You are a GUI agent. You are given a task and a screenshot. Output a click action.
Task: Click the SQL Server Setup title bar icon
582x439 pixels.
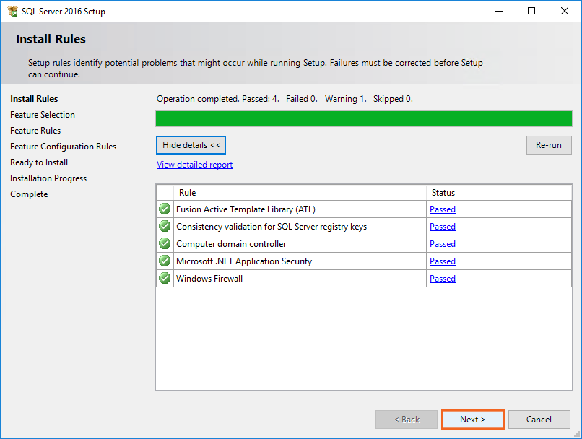12,11
